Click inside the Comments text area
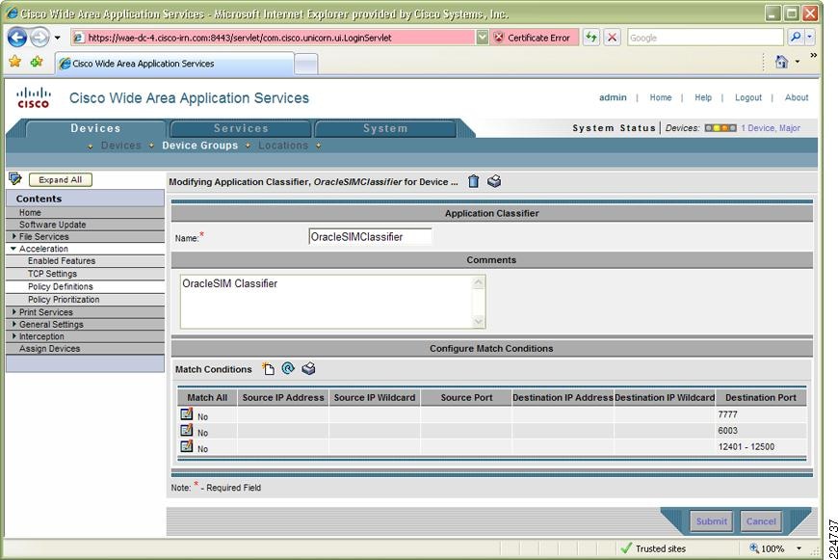 [x=327, y=302]
